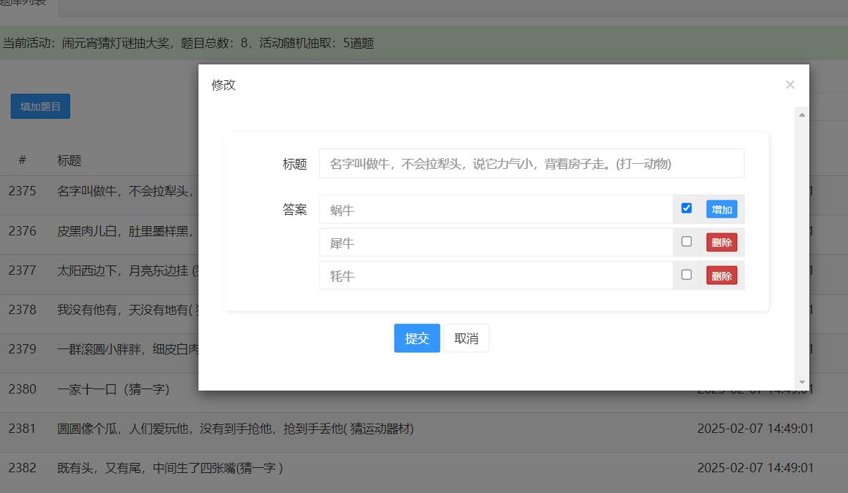Click dialog scrollbar up arrow
848x493 pixels.
[802, 114]
